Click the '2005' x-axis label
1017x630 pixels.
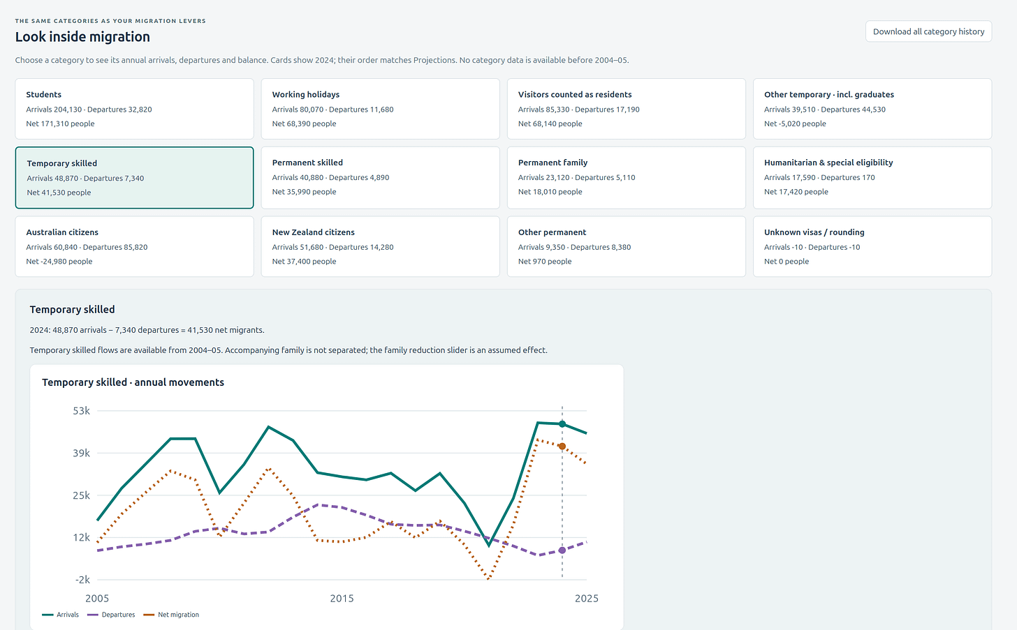[97, 599]
